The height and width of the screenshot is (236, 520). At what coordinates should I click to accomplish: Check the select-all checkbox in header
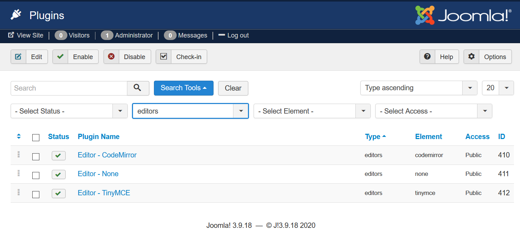pos(36,138)
